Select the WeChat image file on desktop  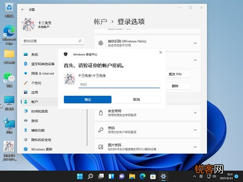9,151
